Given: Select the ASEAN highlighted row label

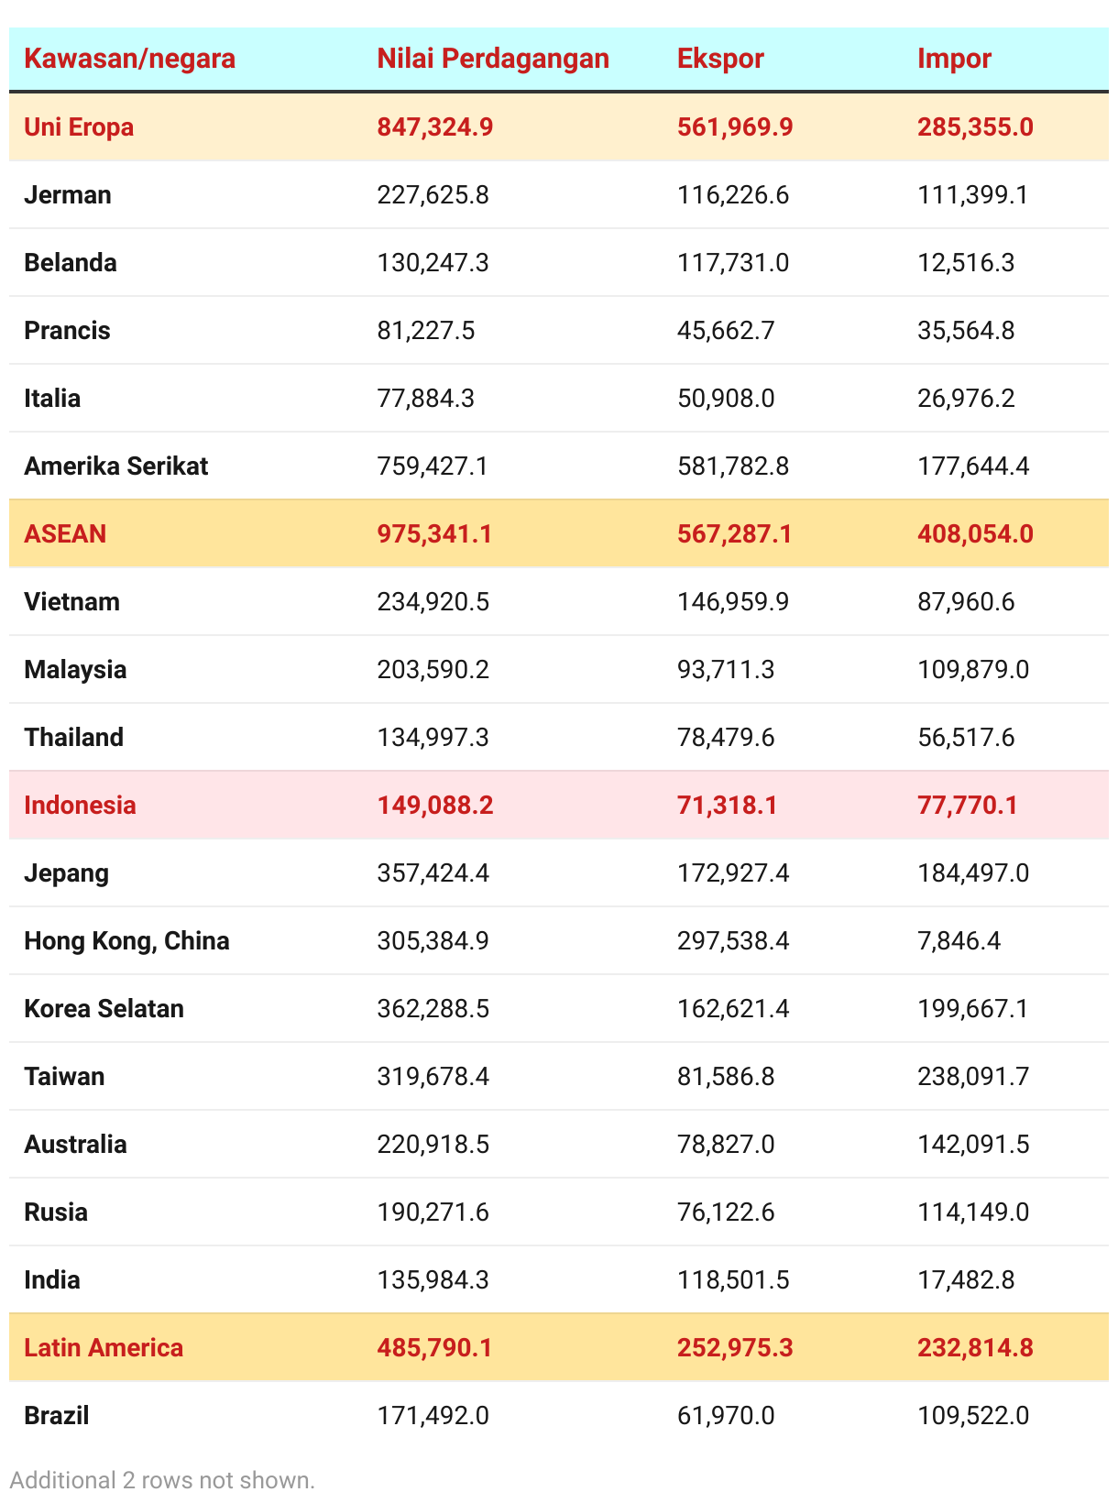Looking at the screenshot, I should (65, 533).
